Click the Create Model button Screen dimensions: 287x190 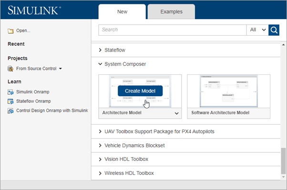click(140, 91)
